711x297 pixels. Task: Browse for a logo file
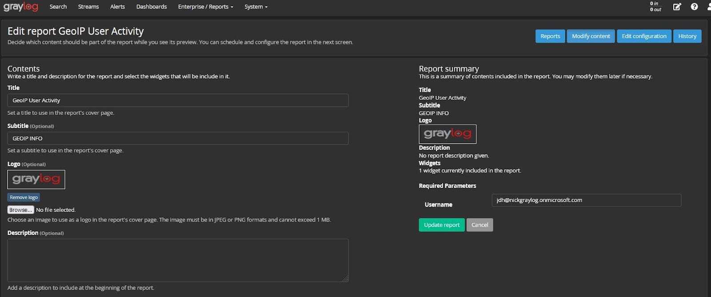(x=20, y=210)
